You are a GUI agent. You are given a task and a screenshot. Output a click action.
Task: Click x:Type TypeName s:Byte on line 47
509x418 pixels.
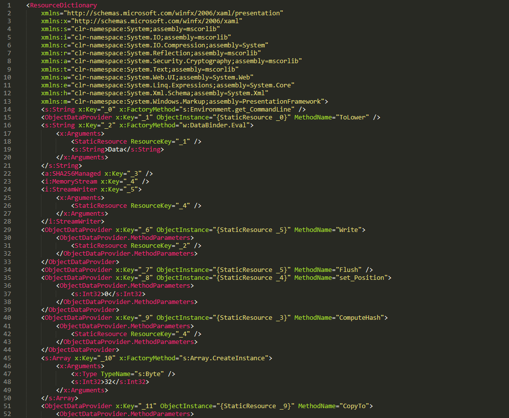click(x=123, y=374)
